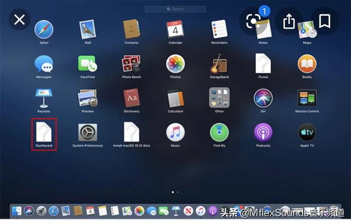
Task: Click Install macOS 10.15 Beta icon
Action: pyautogui.click(x=132, y=132)
